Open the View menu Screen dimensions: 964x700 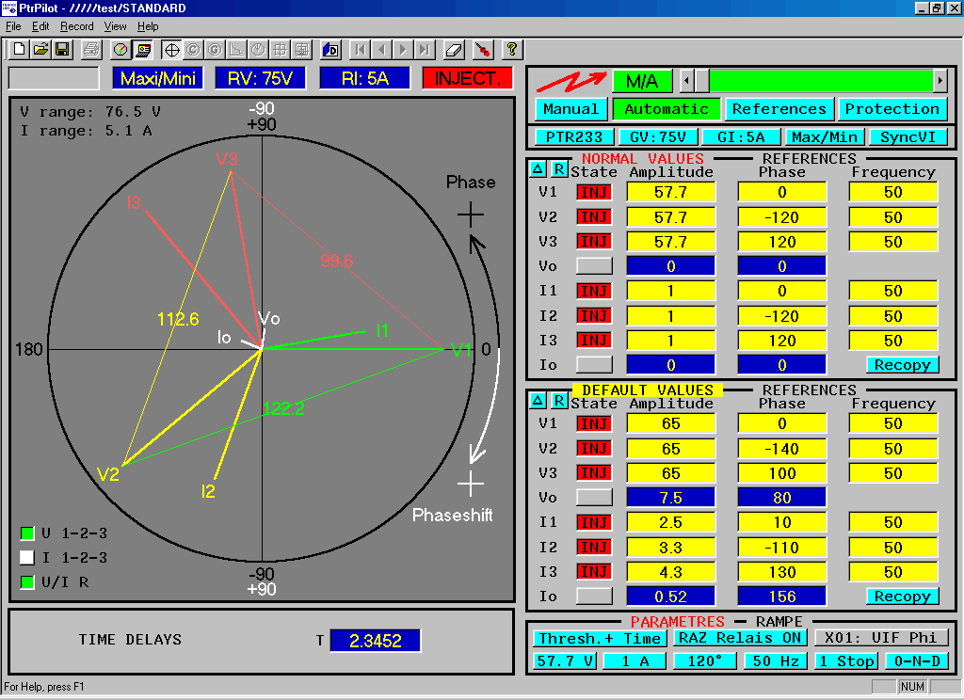115,26
